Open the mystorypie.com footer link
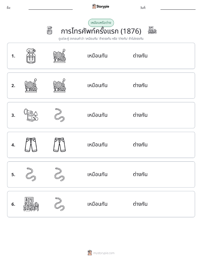 (x=101, y=253)
